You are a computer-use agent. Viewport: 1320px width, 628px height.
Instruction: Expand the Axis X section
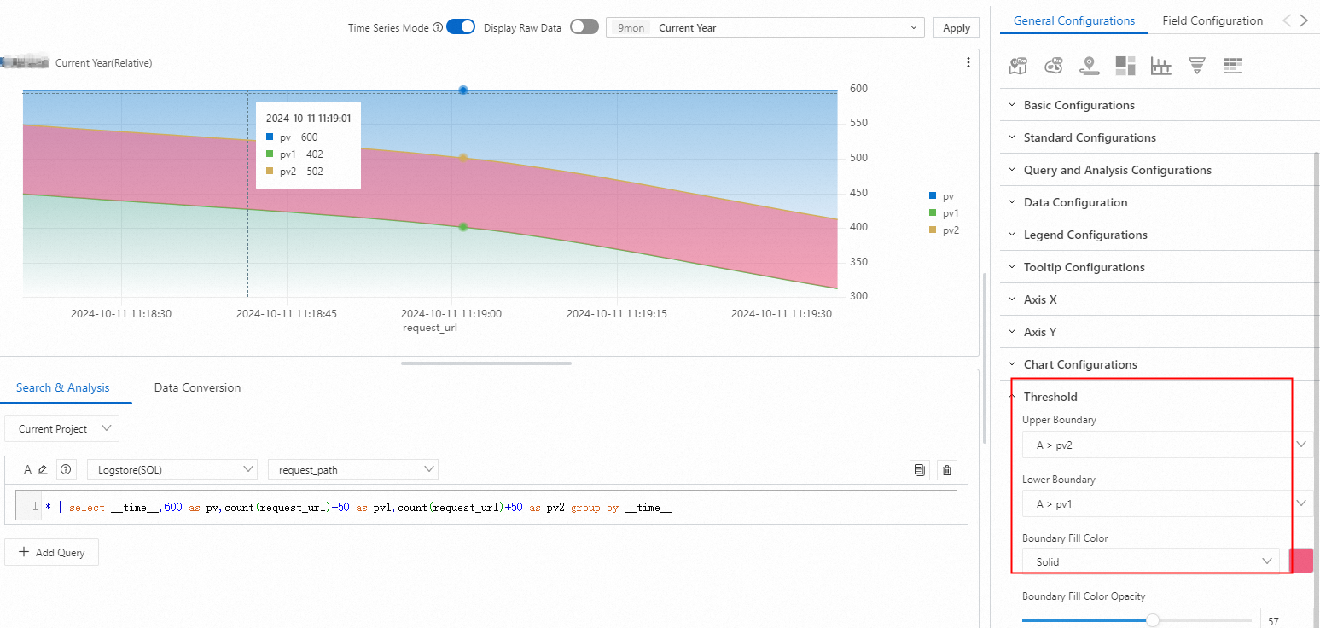tap(1160, 299)
